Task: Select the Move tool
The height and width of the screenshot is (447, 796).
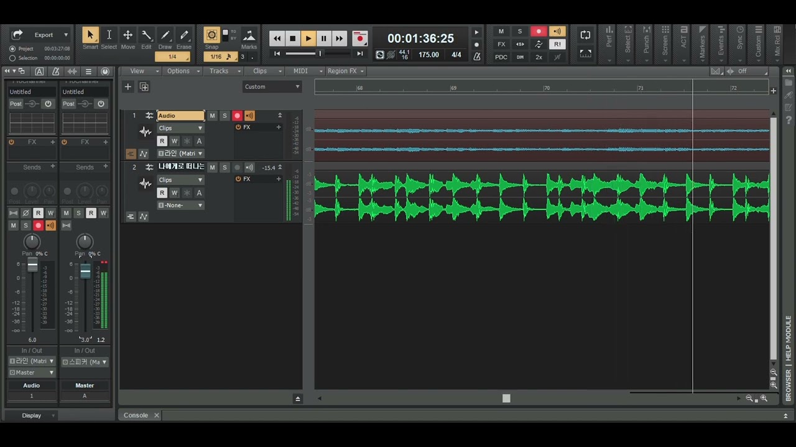Action: pyautogui.click(x=127, y=35)
